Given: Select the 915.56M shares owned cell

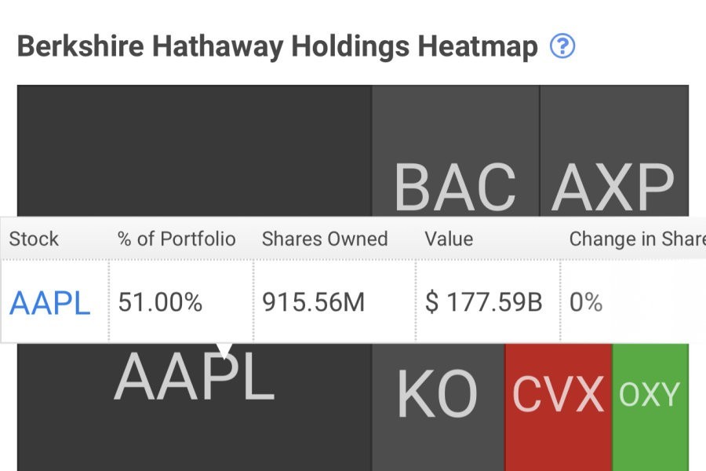Looking at the screenshot, I should pos(314,303).
